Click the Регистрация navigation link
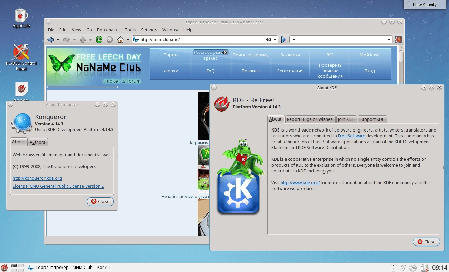The height and width of the screenshot is (272, 449). tap(290, 71)
